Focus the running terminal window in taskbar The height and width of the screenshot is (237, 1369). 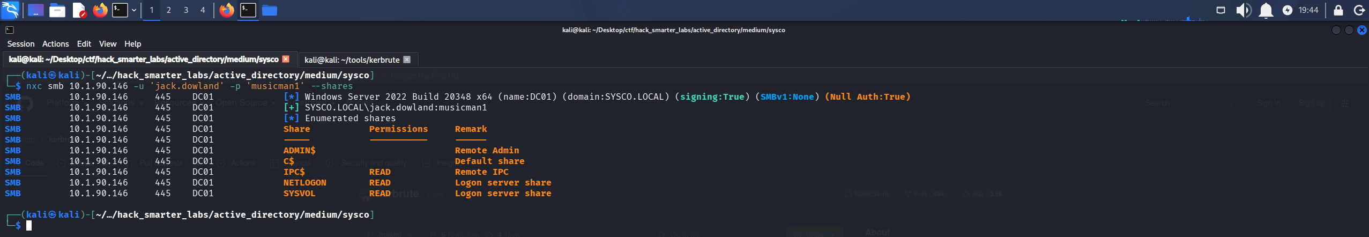pyautogui.click(x=248, y=10)
